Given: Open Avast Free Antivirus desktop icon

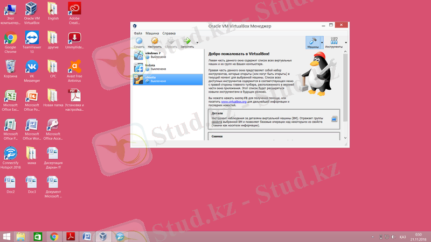Looking at the screenshot, I should click(74, 71).
